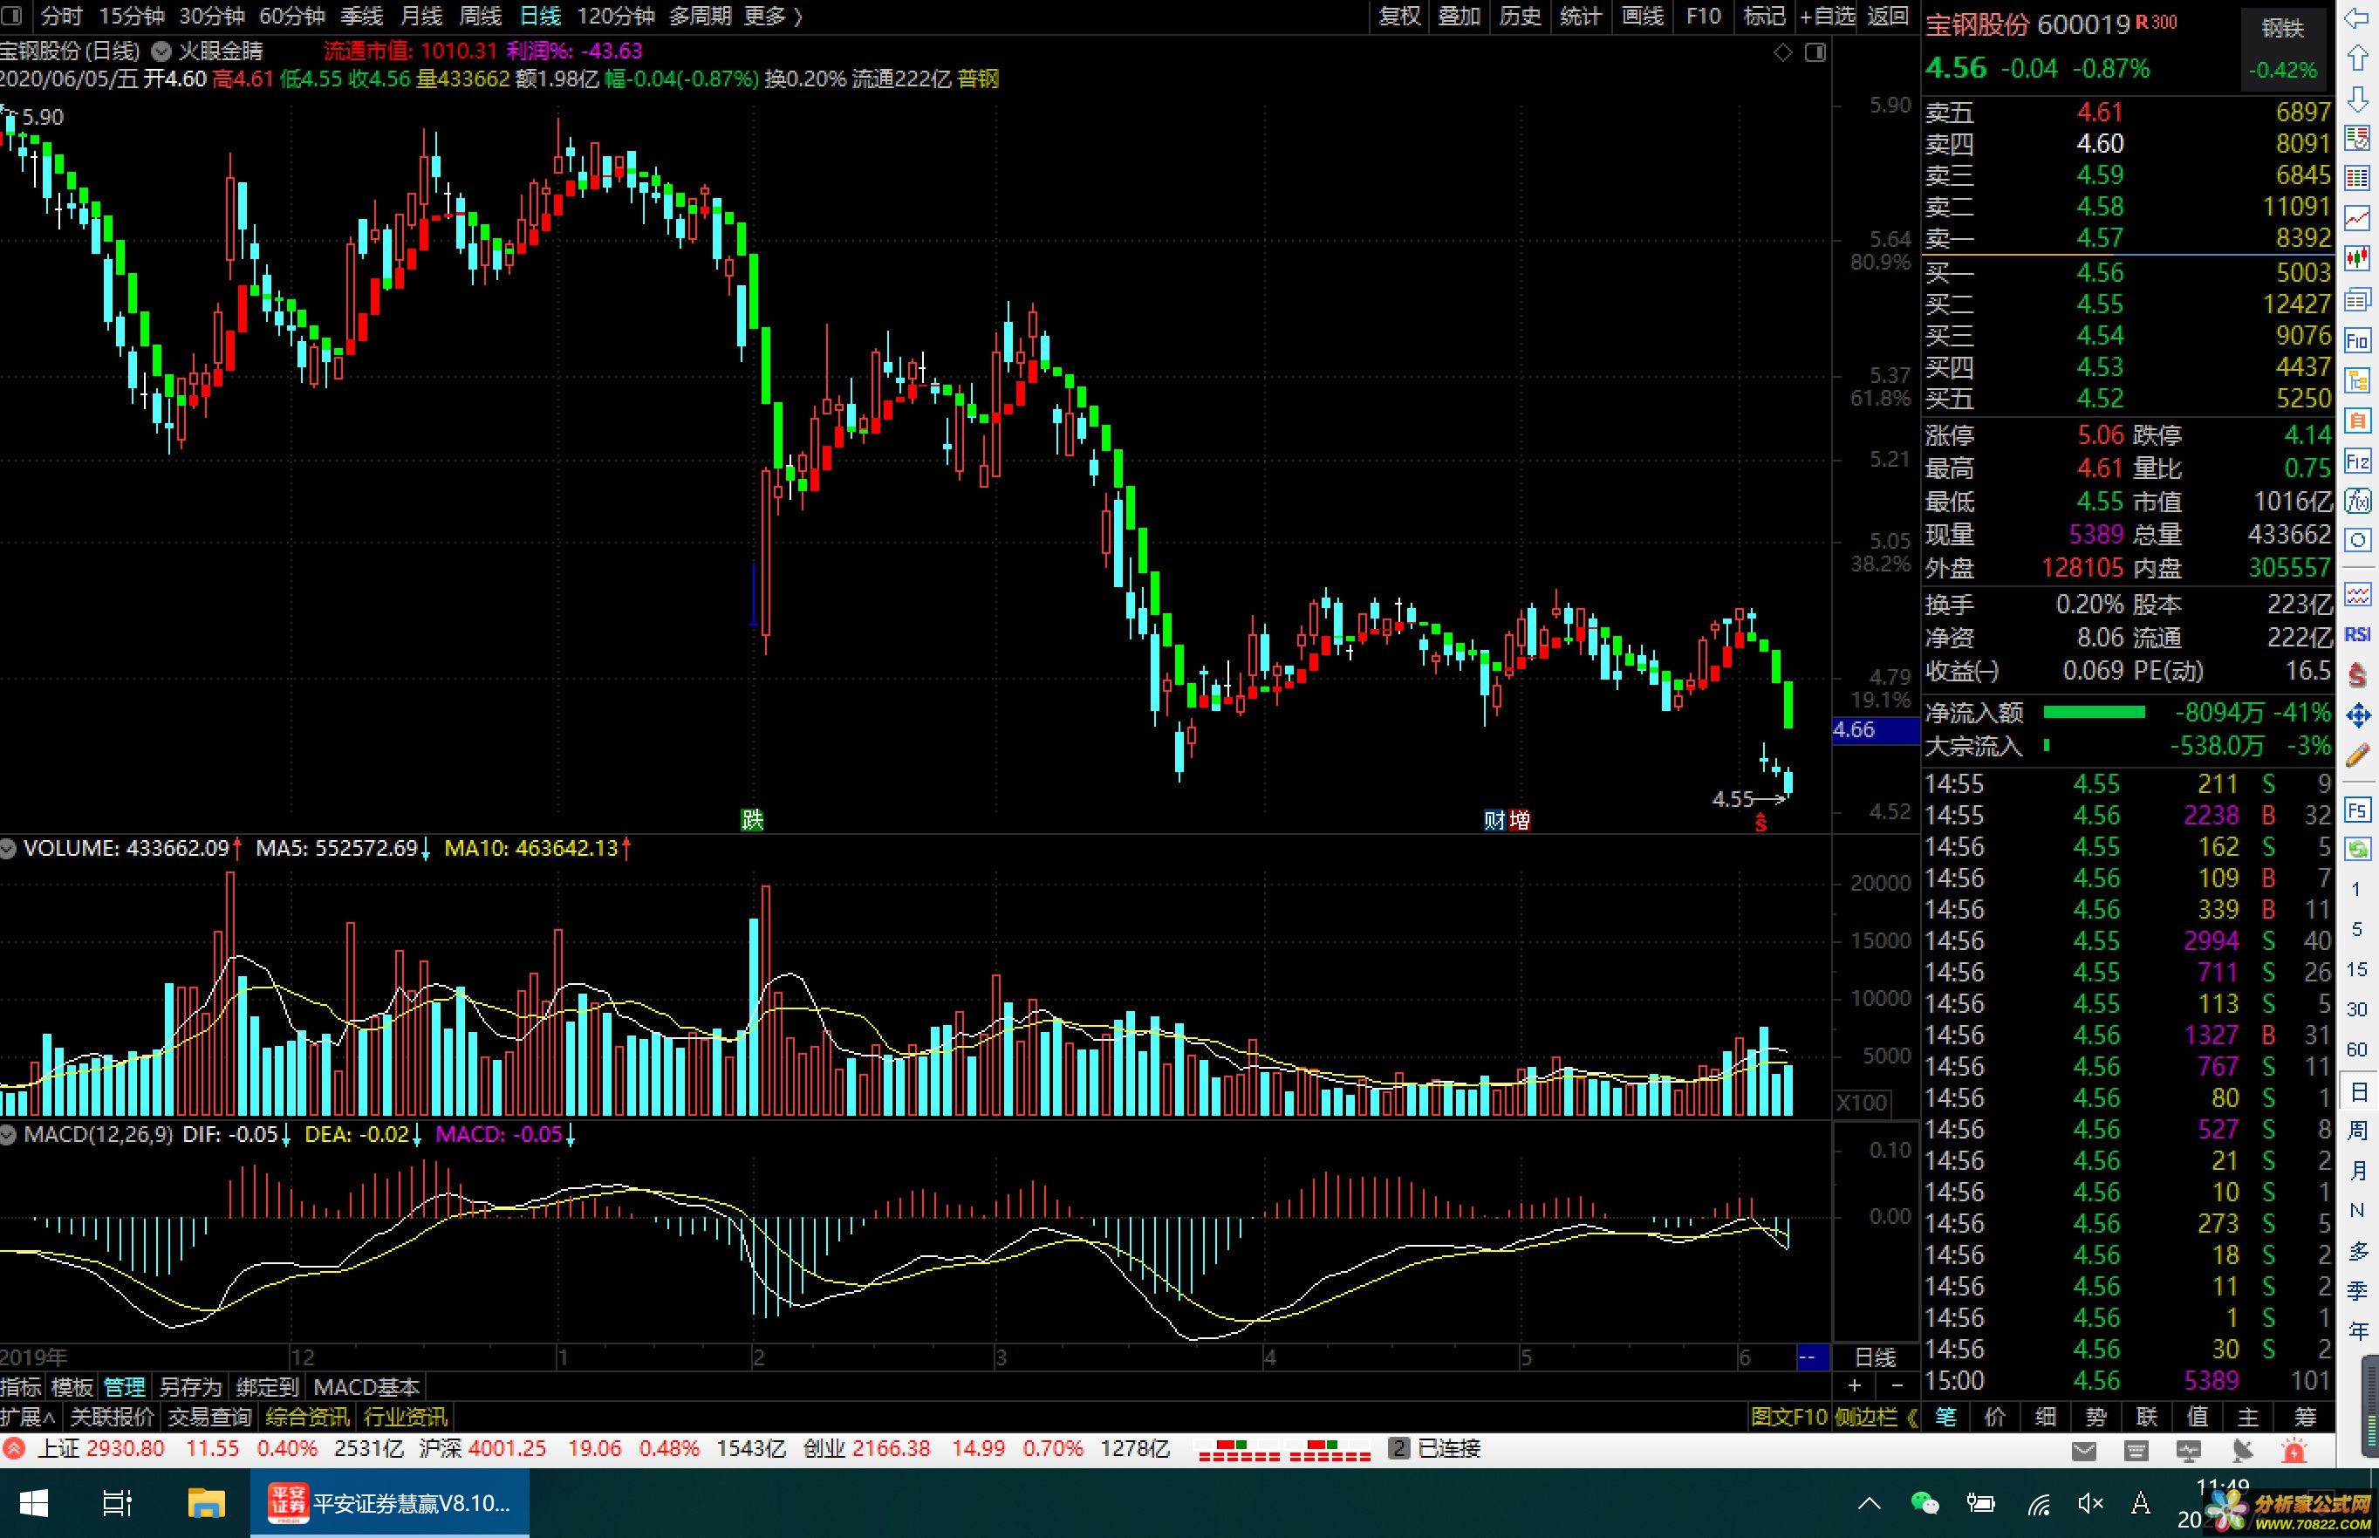Click the keyboard wizard icon in status bar
2379x1538 pixels.
2136,1450
